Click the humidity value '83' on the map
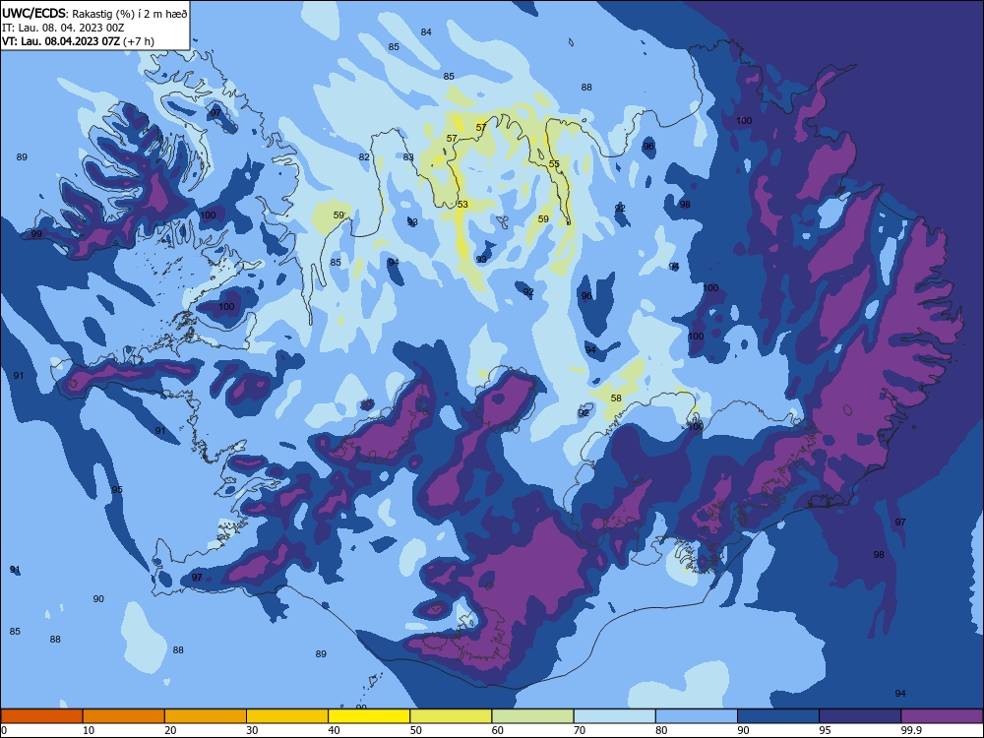The height and width of the screenshot is (738, 984). [x=408, y=156]
